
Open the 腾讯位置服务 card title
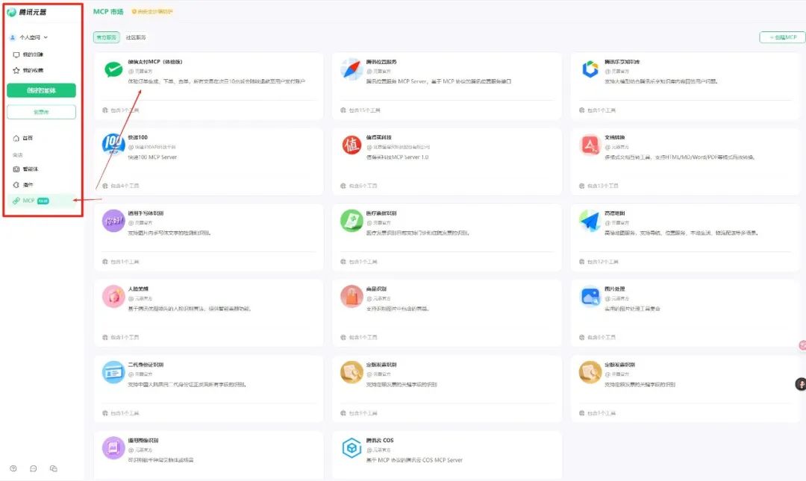(x=381, y=62)
